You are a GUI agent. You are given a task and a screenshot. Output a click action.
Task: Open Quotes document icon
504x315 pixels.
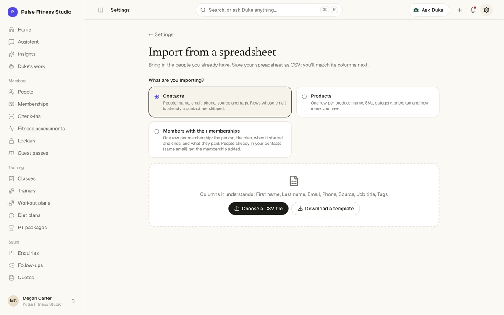[11, 278]
